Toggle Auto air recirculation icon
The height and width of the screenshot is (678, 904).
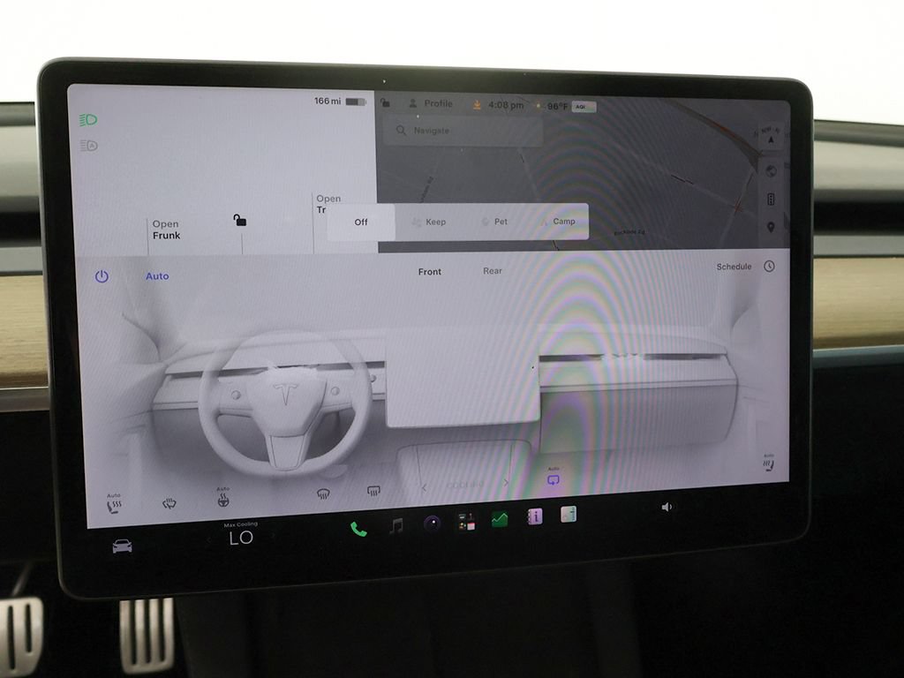coord(553,478)
